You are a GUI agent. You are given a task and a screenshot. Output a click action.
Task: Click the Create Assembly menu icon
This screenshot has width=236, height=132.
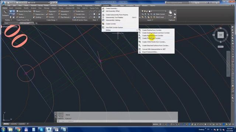pyautogui.click(x=103, y=8)
